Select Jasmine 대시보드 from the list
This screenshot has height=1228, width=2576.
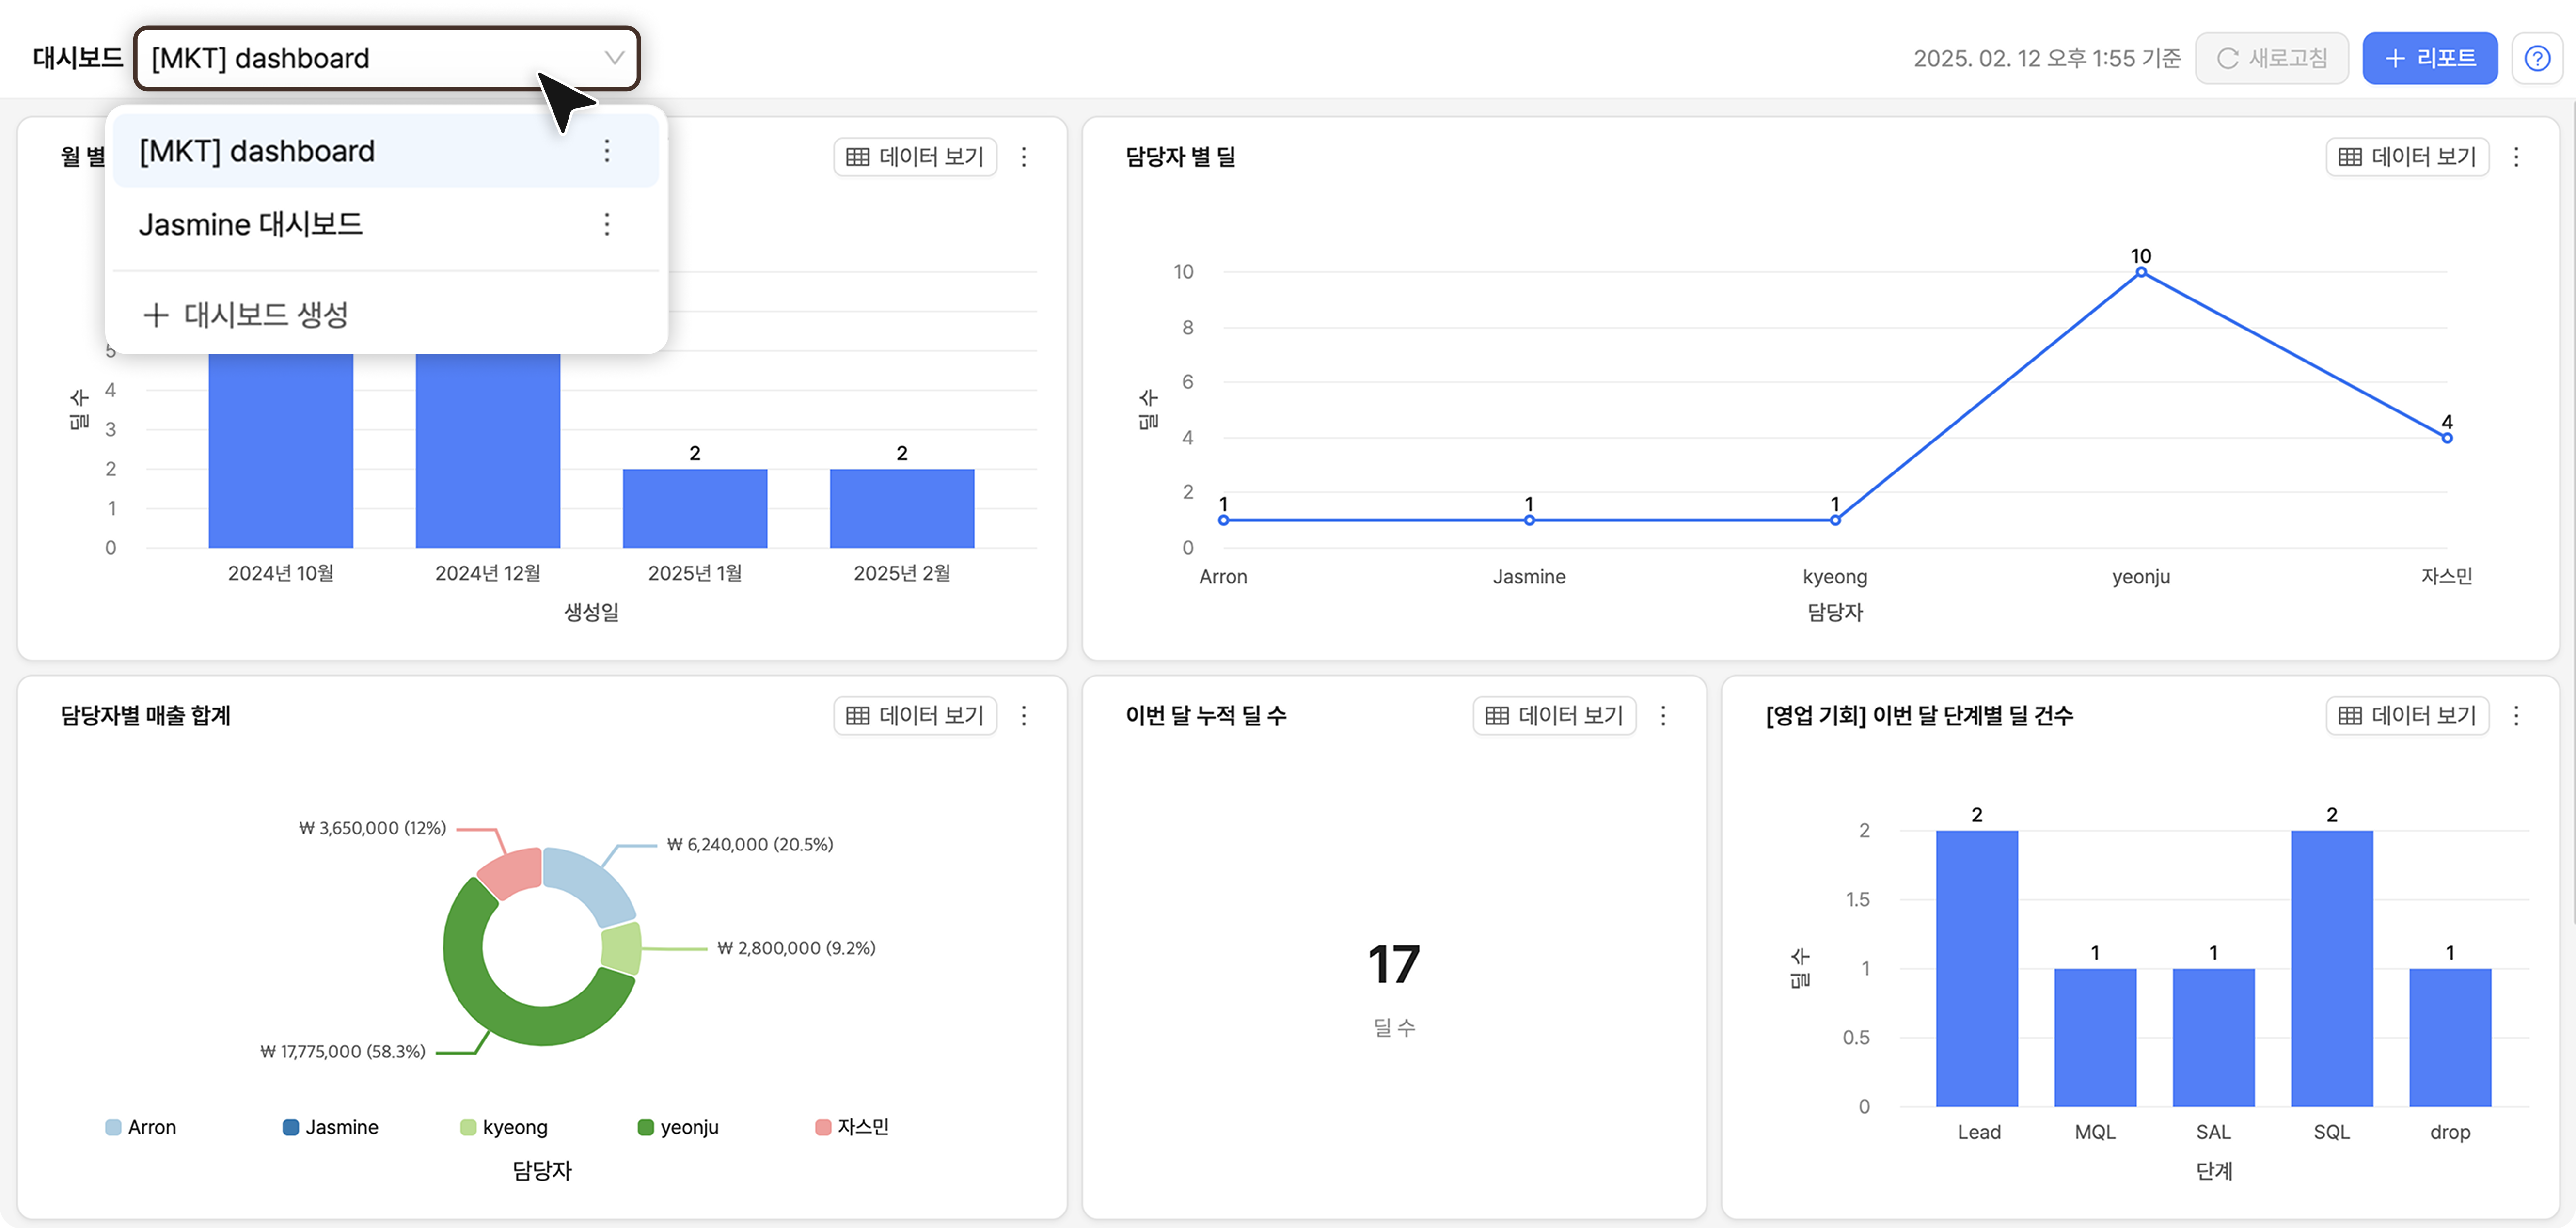pos(250,224)
